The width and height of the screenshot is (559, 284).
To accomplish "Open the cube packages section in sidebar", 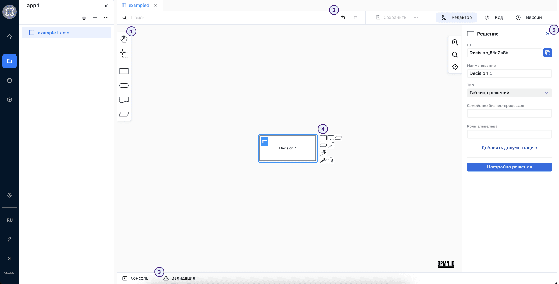I will tap(10, 100).
